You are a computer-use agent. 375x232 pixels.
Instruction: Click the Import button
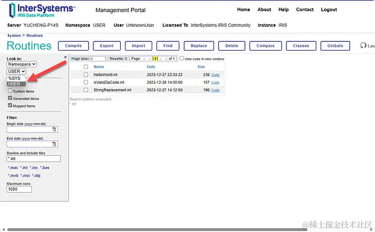click(x=139, y=46)
